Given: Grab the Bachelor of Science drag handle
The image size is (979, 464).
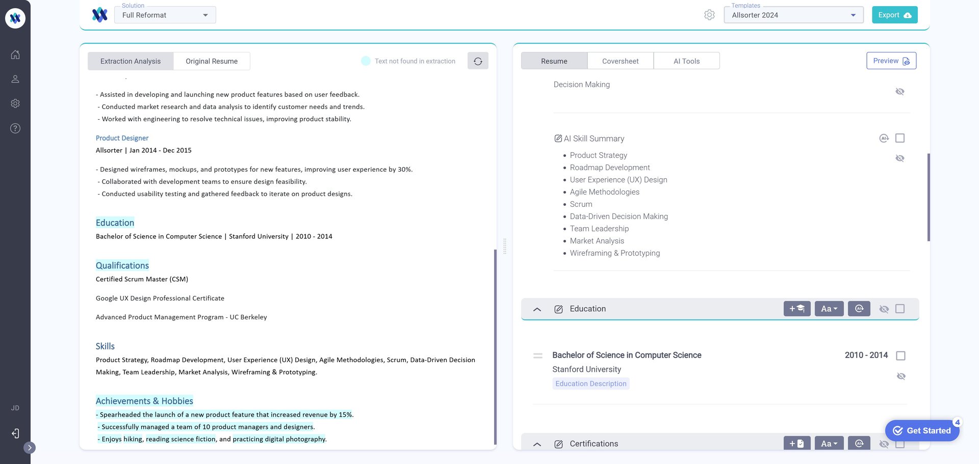Looking at the screenshot, I should [x=538, y=356].
